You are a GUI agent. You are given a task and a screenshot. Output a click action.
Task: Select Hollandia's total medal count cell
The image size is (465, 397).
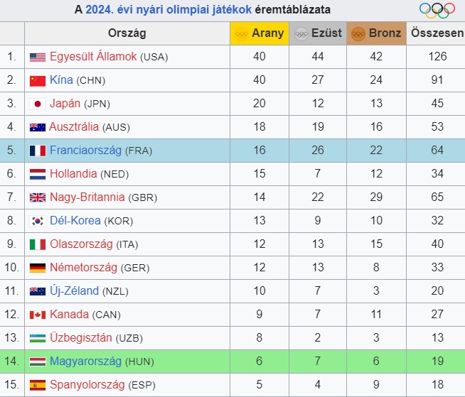pos(437,174)
